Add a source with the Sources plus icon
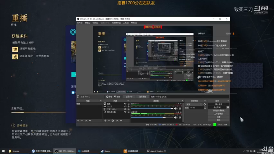The width and height of the screenshot is (274, 154). (105, 121)
